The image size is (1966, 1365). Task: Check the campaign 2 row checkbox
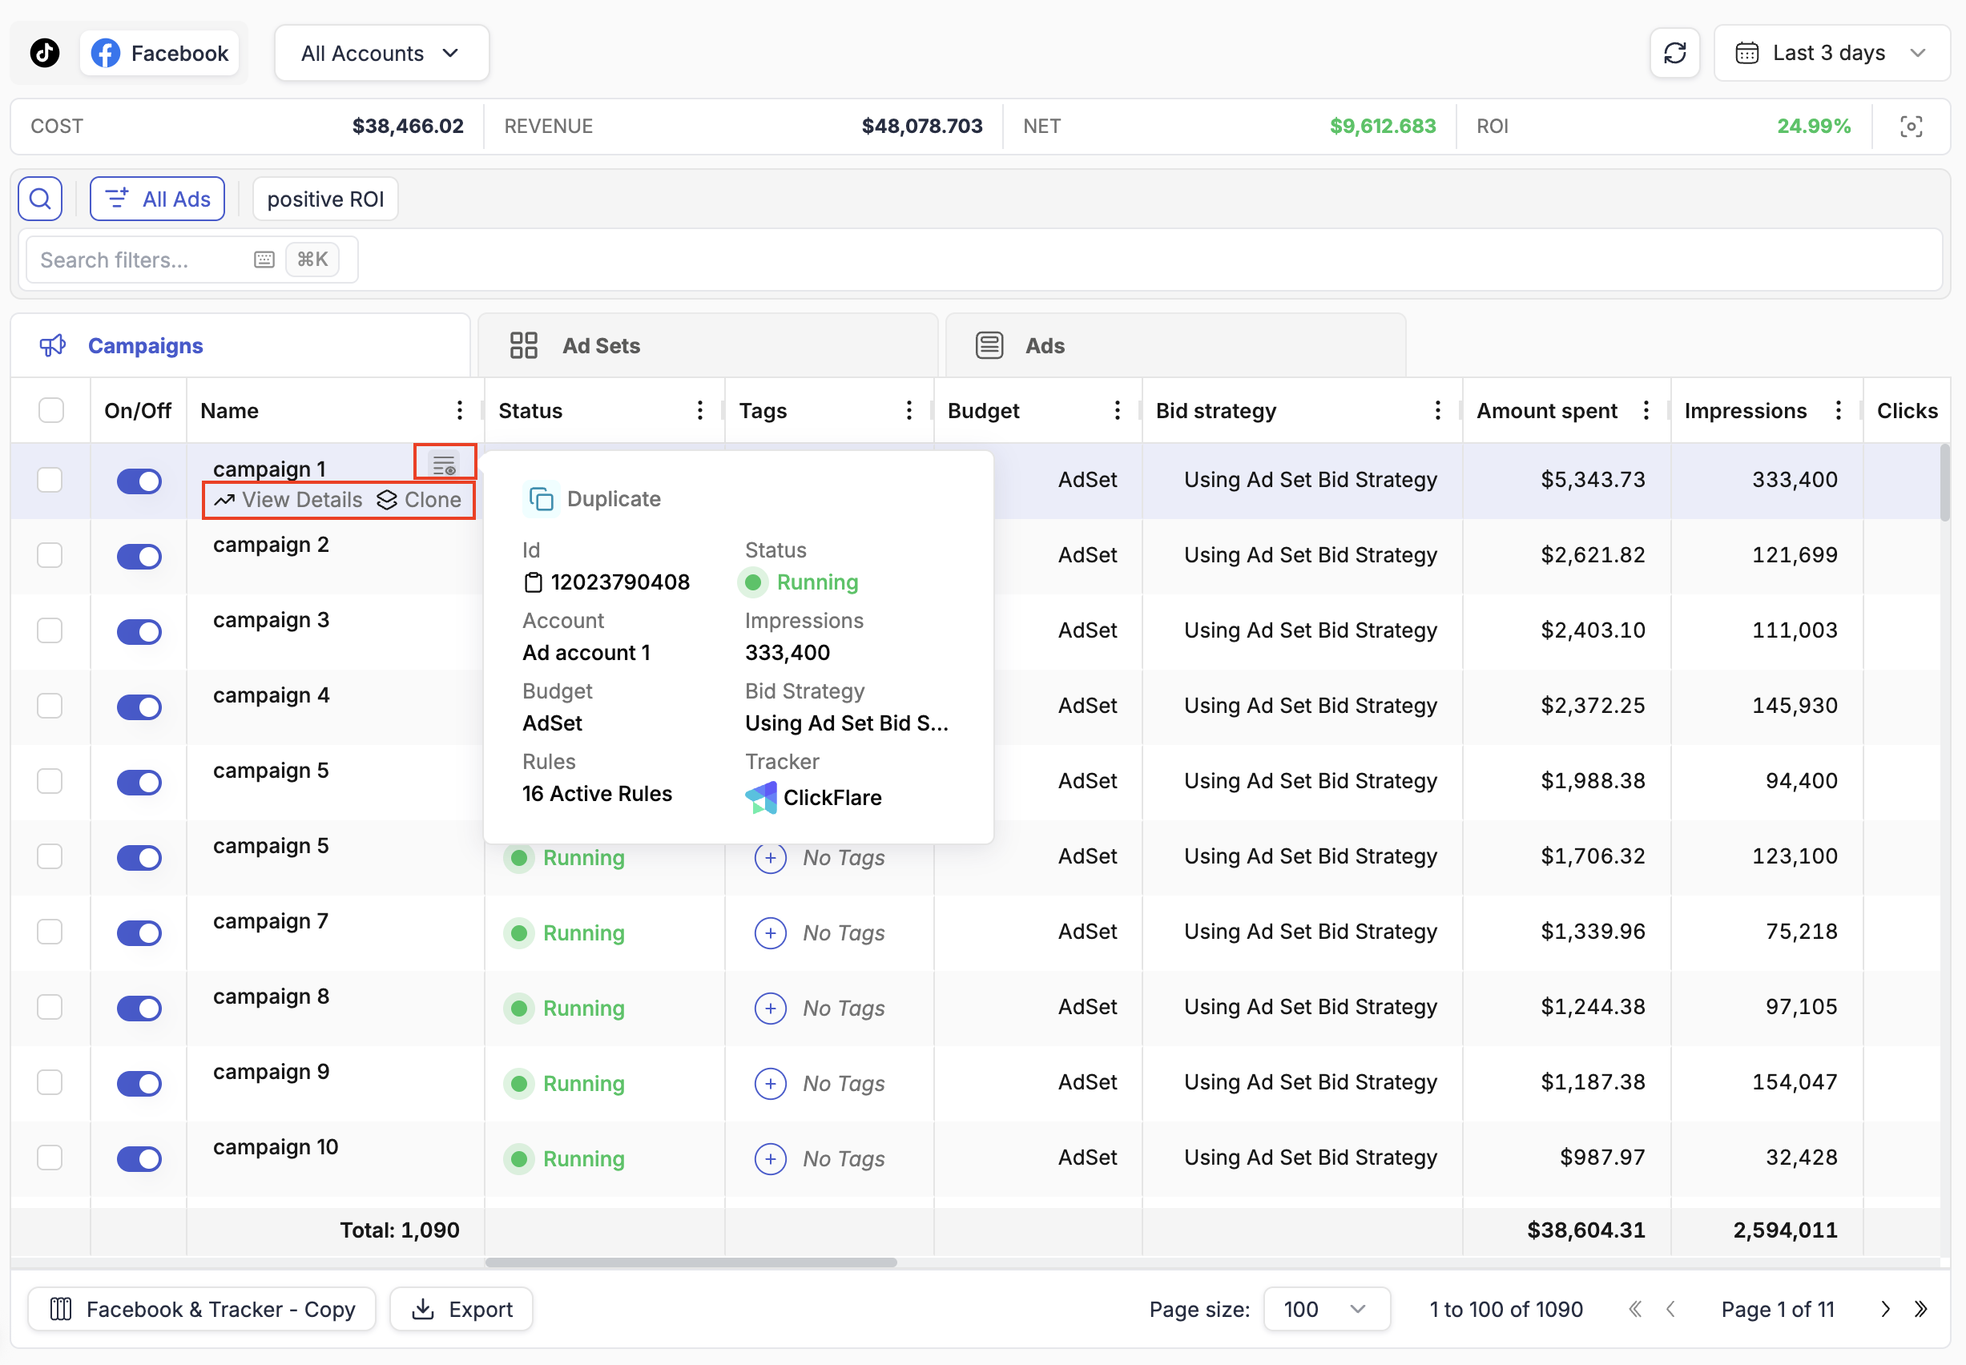50,555
